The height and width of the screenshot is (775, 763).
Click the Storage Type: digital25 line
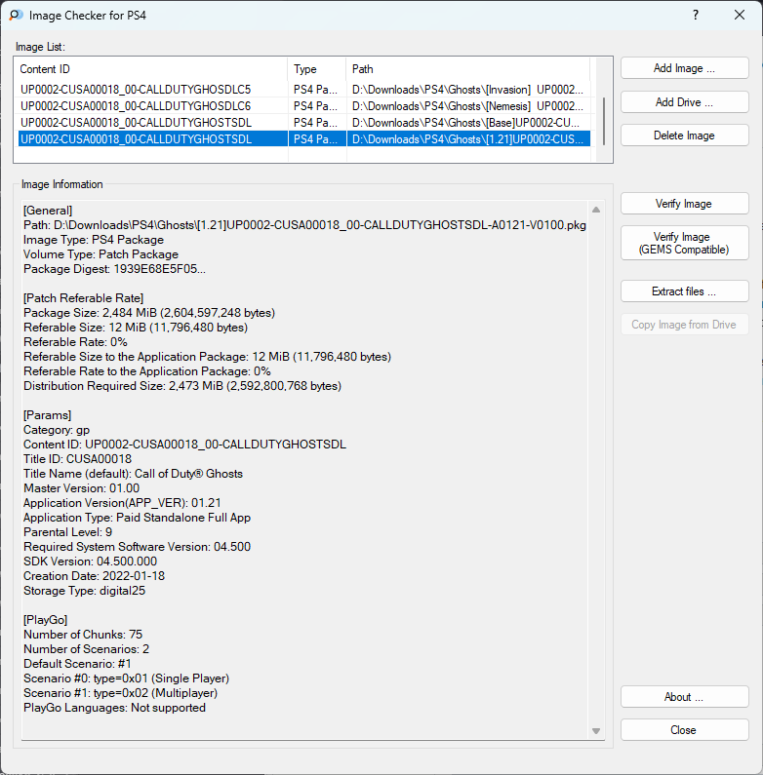coord(84,591)
